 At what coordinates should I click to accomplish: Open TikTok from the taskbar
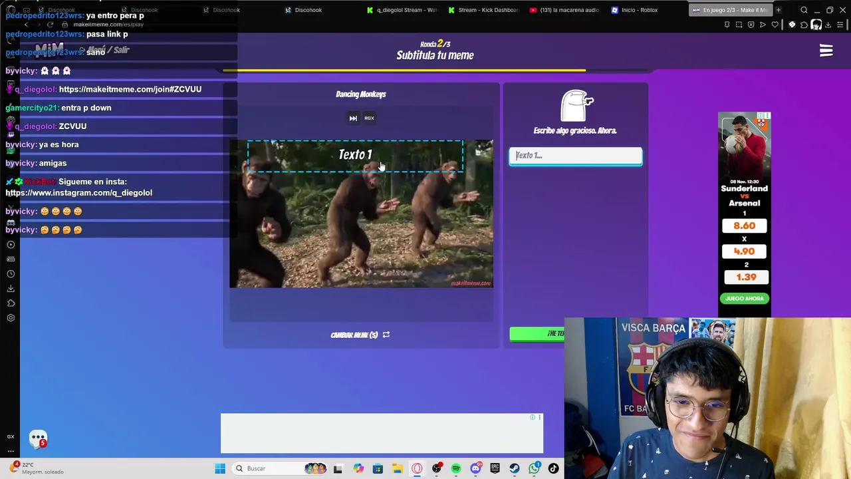(553, 468)
